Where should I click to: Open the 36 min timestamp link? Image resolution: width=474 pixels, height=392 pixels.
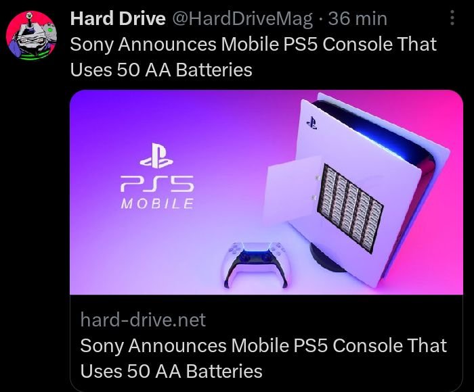tap(358, 18)
